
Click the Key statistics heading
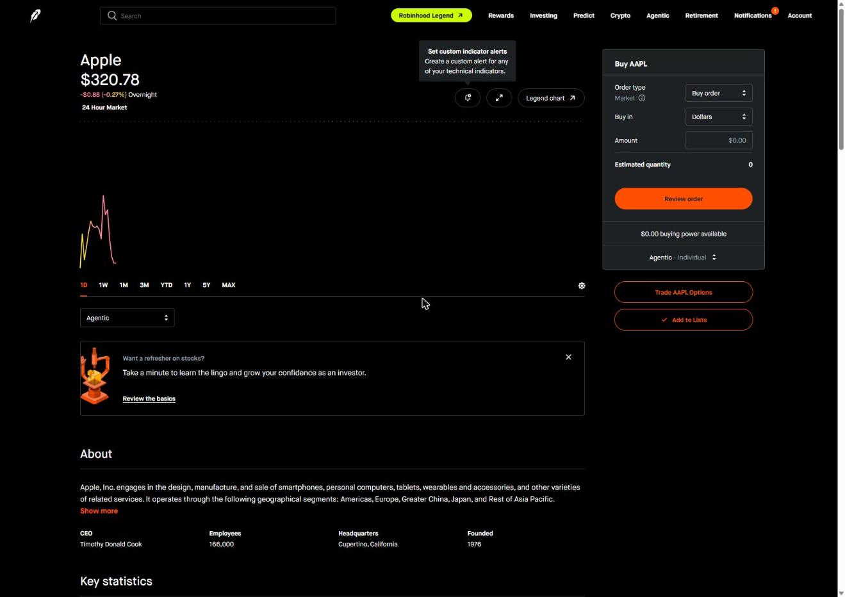click(x=116, y=581)
